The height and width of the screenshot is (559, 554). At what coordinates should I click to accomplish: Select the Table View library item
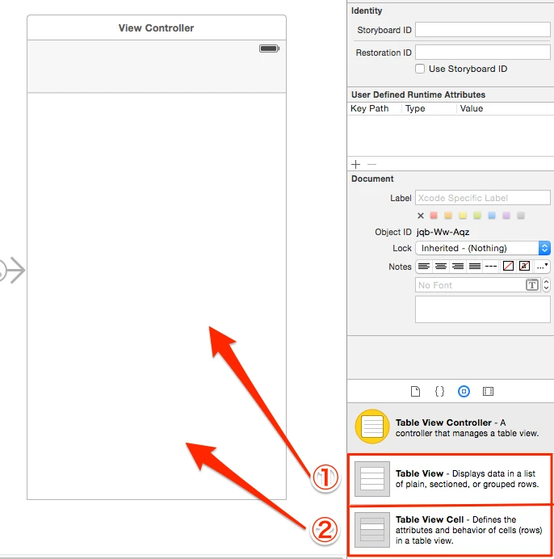click(x=451, y=479)
